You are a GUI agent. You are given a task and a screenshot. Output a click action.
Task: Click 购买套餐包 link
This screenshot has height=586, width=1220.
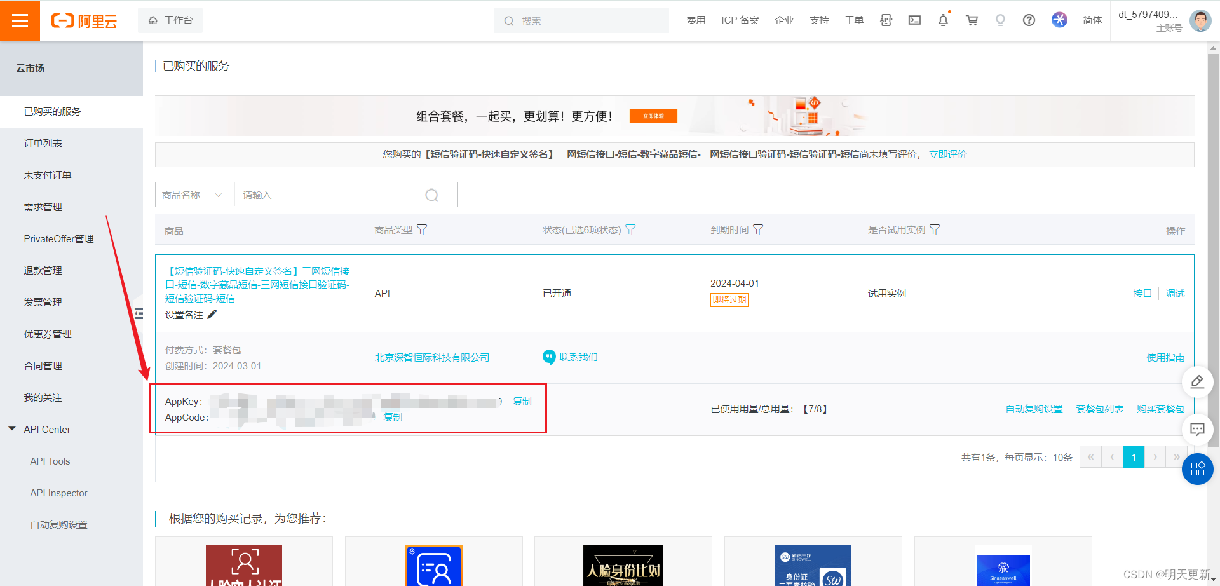pyautogui.click(x=1160, y=409)
